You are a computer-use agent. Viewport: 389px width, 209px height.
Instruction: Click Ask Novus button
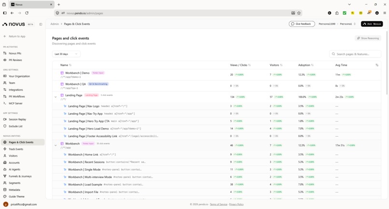pos(372,24)
